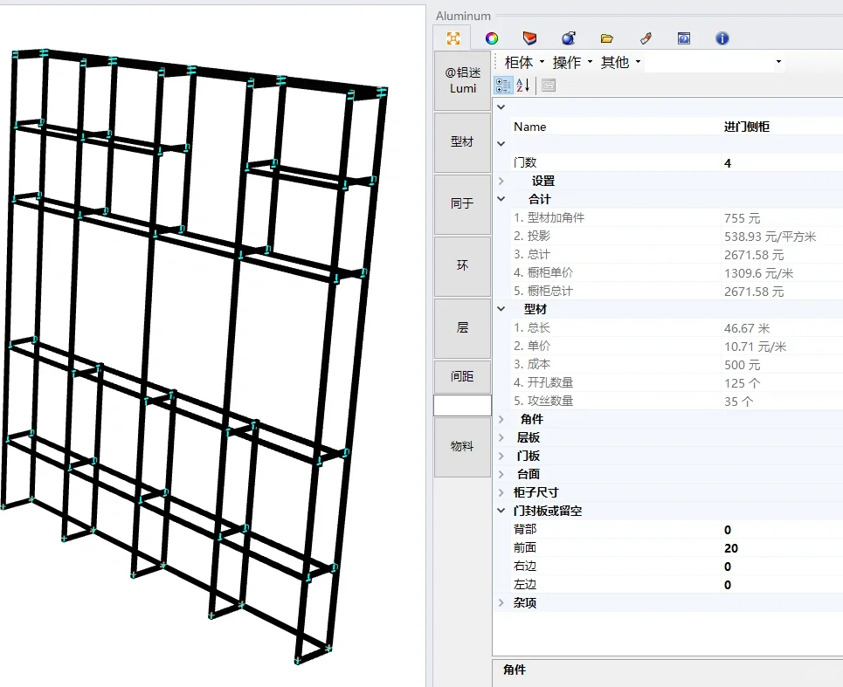Click the 型材 side button
The width and height of the screenshot is (843, 687).
(x=462, y=141)
